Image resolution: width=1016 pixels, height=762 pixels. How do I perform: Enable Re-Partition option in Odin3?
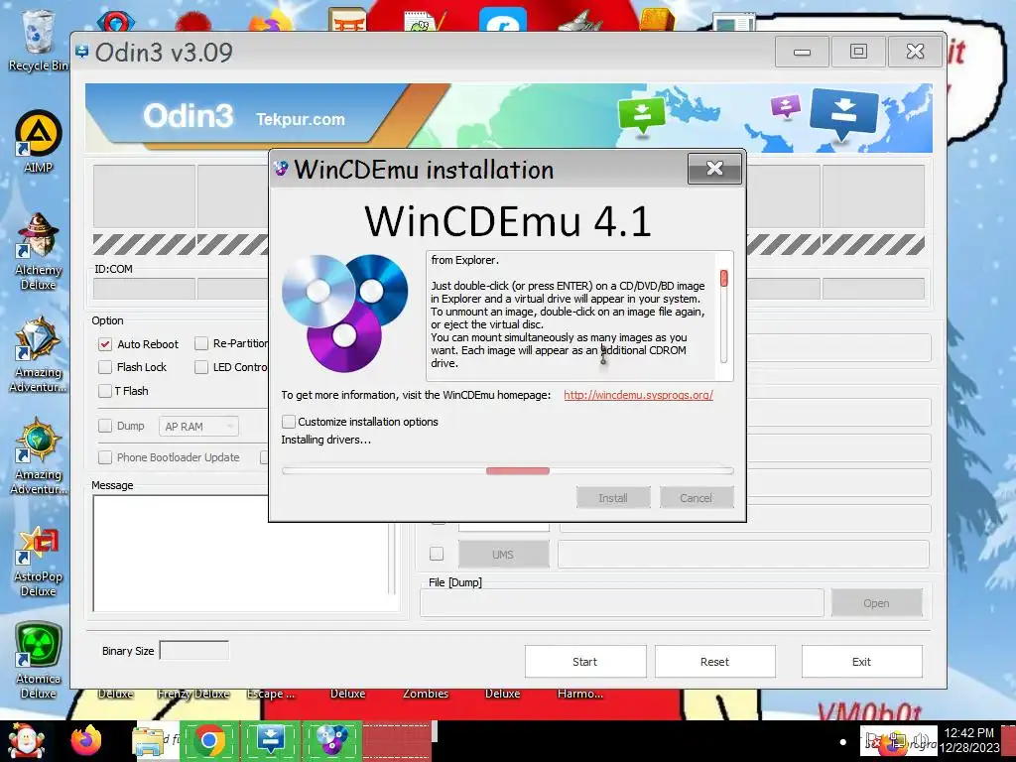201,343
